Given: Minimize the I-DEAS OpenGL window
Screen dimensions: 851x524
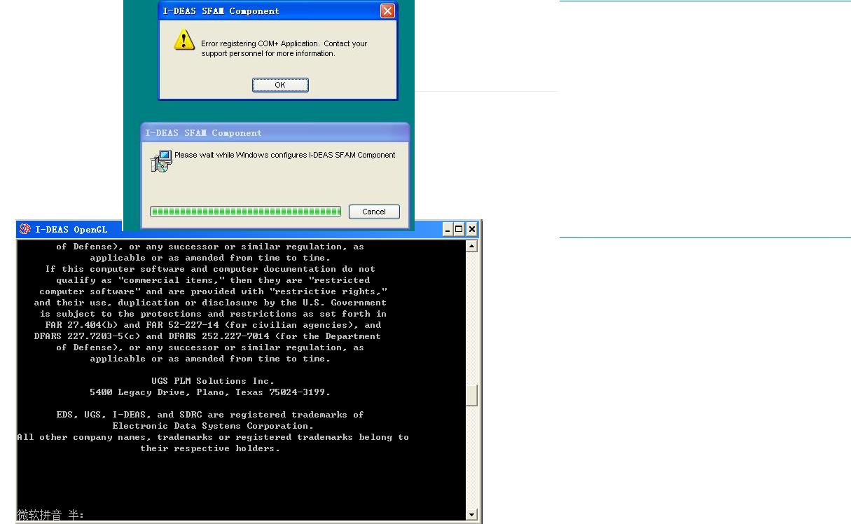Looking at the screenshot, I should click(x=448, y=229).
